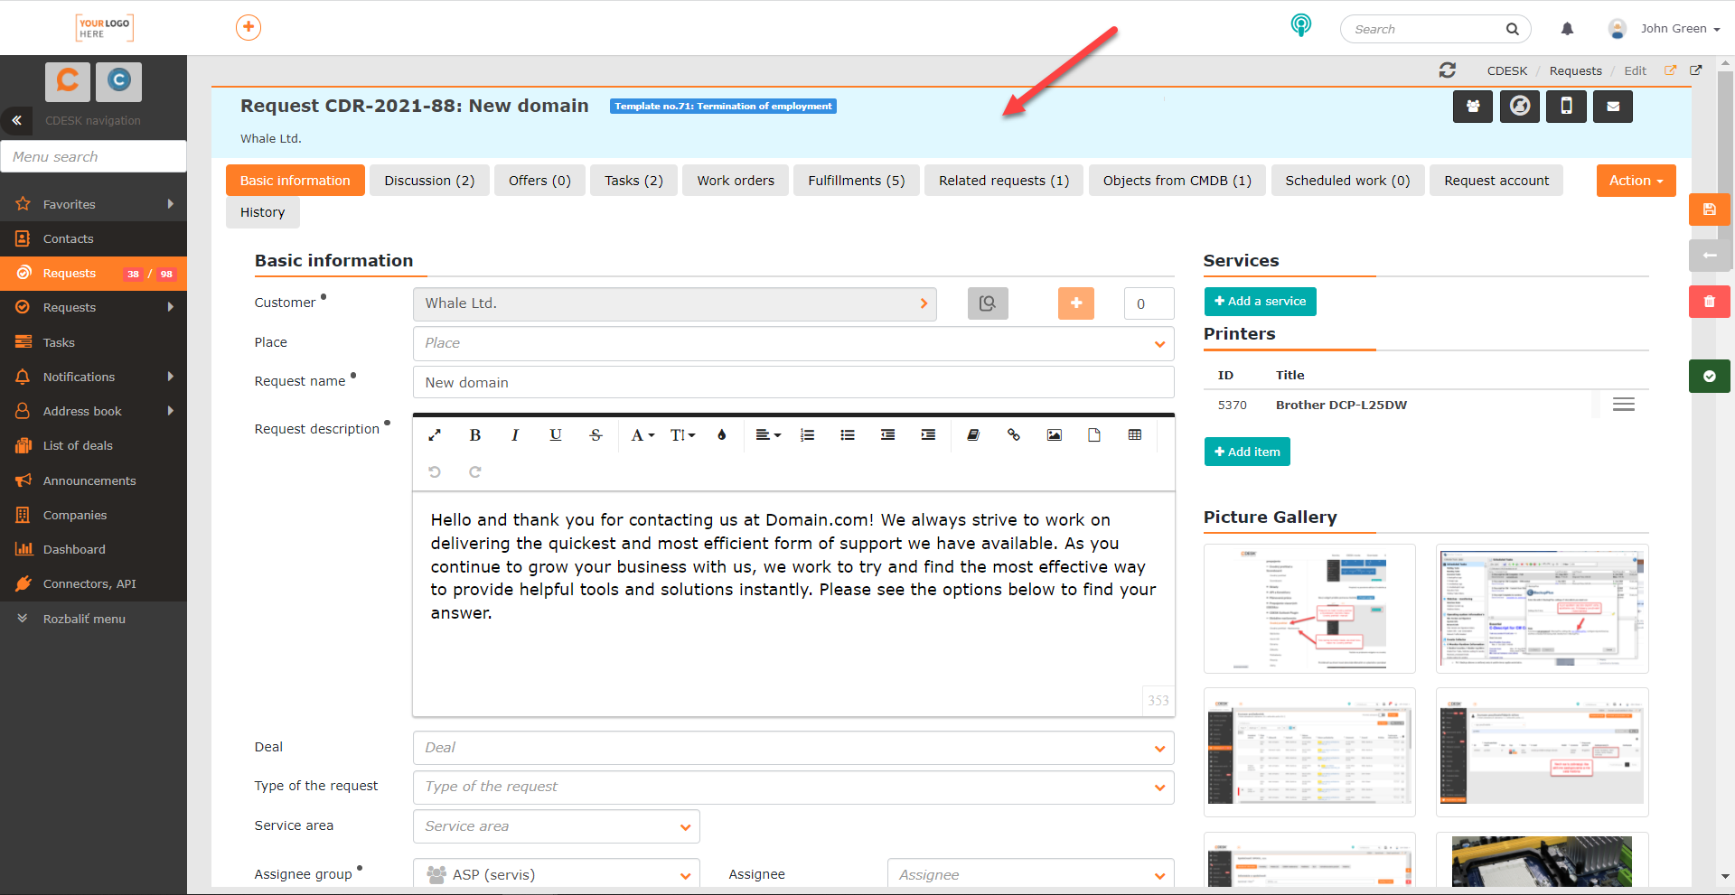Open the Place dropdown
Viewport: 1735px width, 895px height.
(793, 343)
